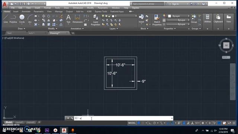The image size is (238, 134).
Task: Expand the Groups panel
Action: coord(196,29)
